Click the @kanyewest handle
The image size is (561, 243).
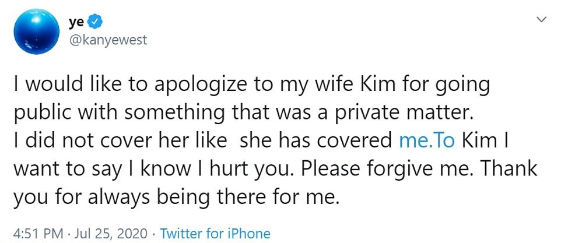pos(108,40)
